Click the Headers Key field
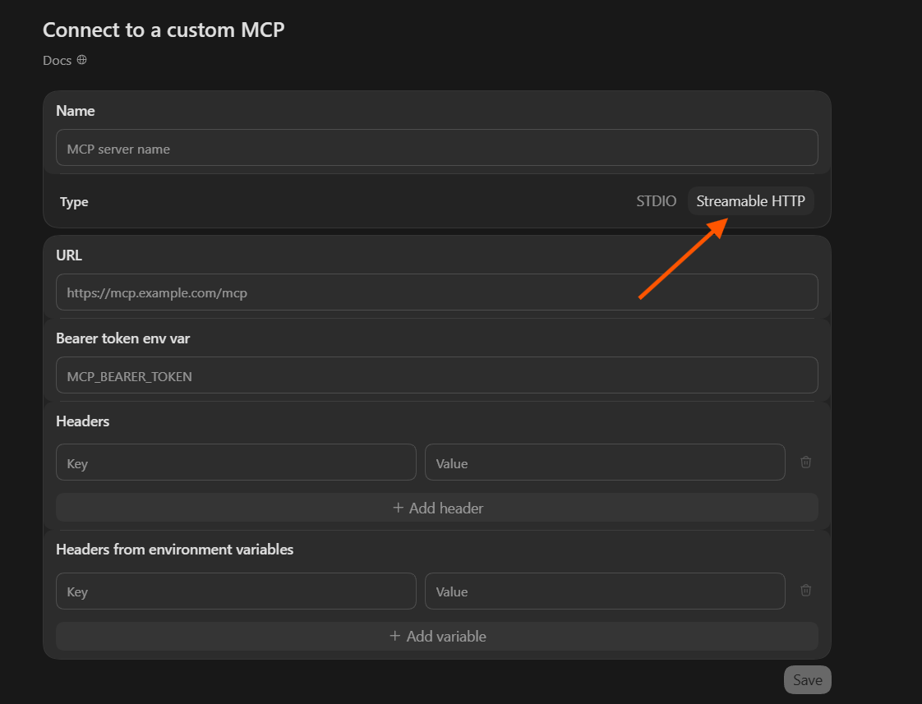922x704 pixels. 236,462
